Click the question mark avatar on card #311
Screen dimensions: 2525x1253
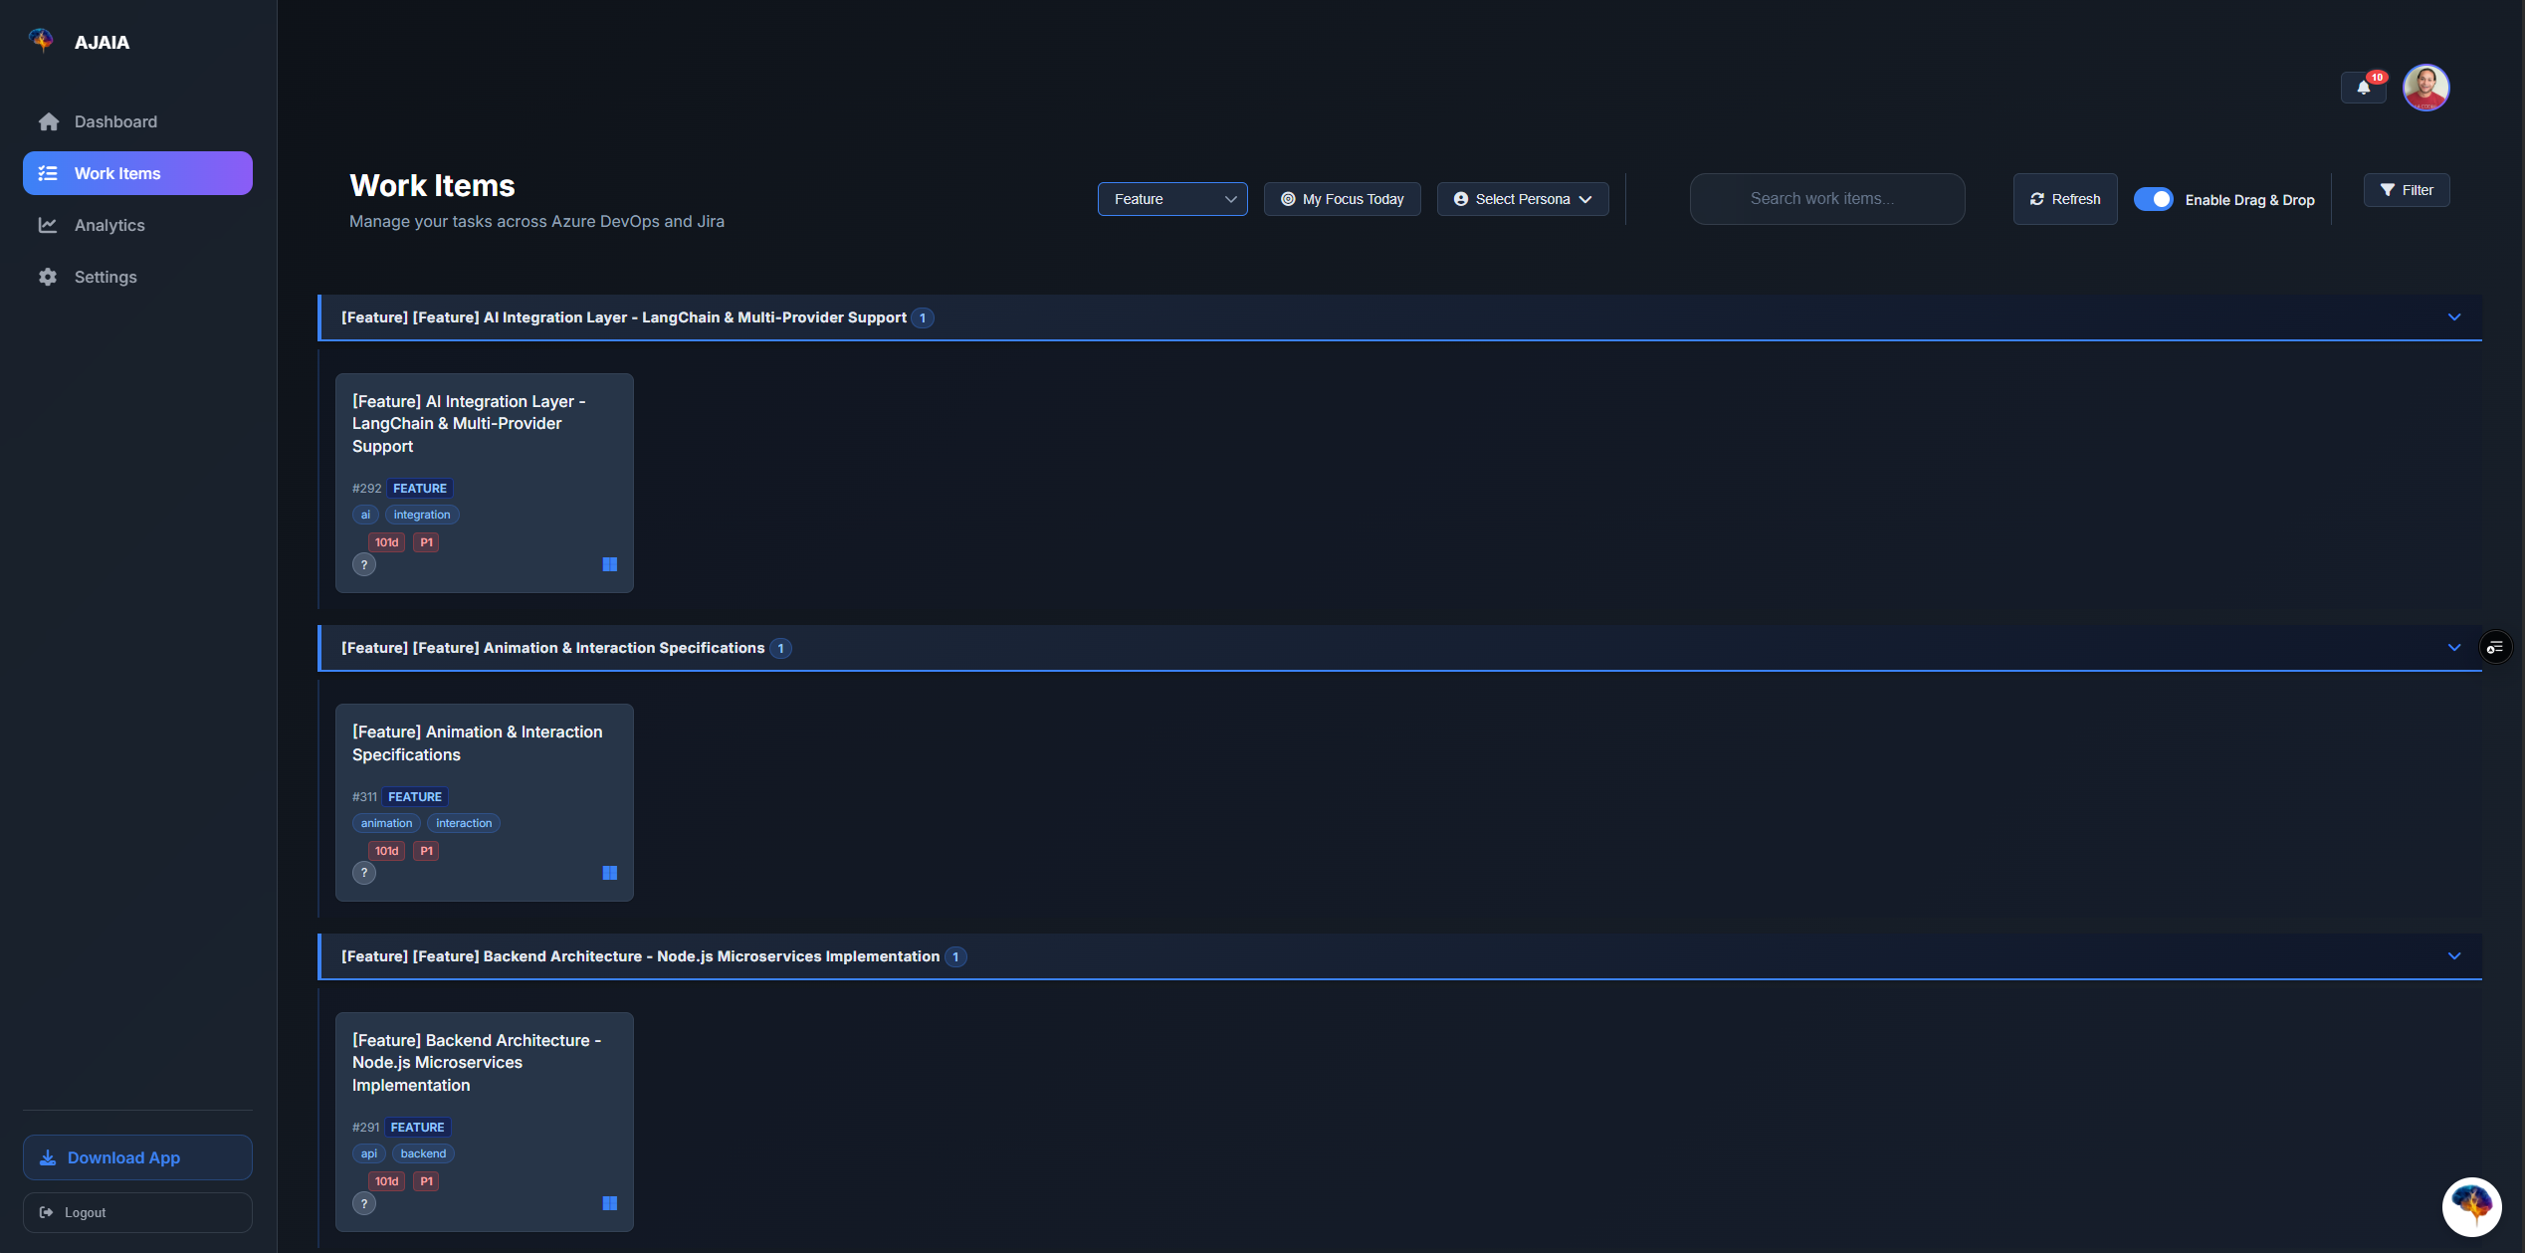coord(364,874)
